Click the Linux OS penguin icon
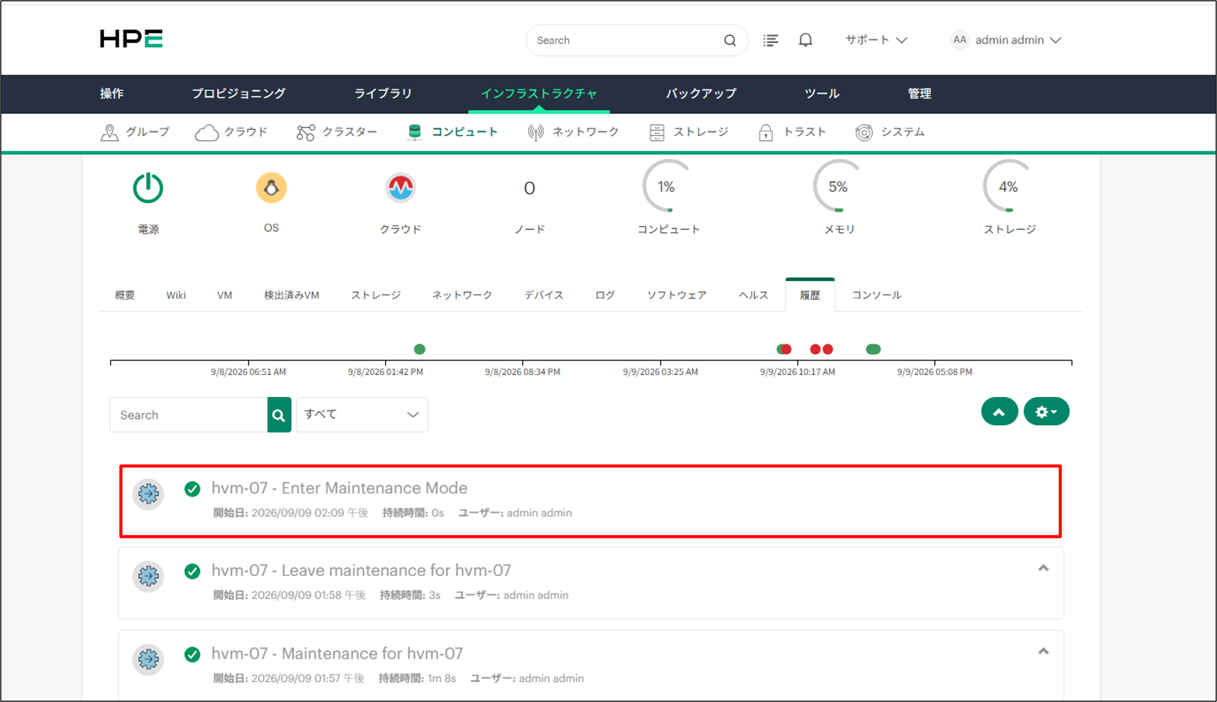Screen dimensions: 1217x702 point(271,187)
